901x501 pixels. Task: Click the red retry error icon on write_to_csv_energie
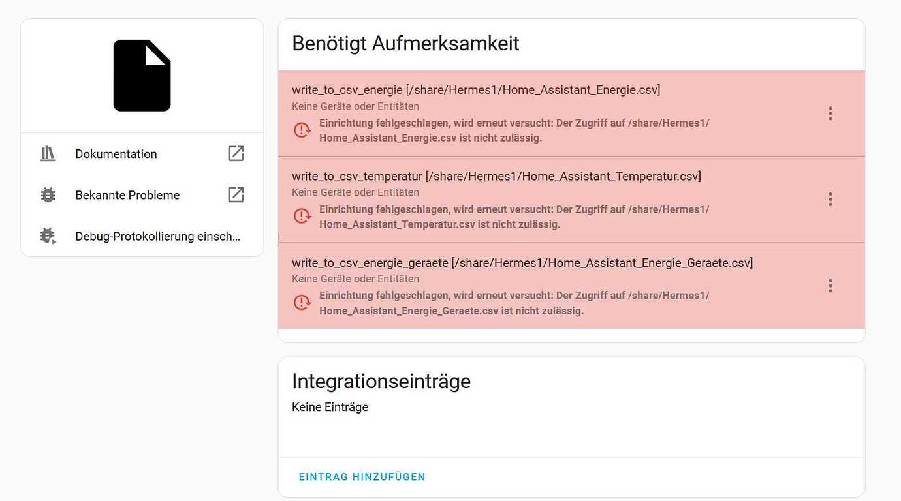click(x=302, y=130)
